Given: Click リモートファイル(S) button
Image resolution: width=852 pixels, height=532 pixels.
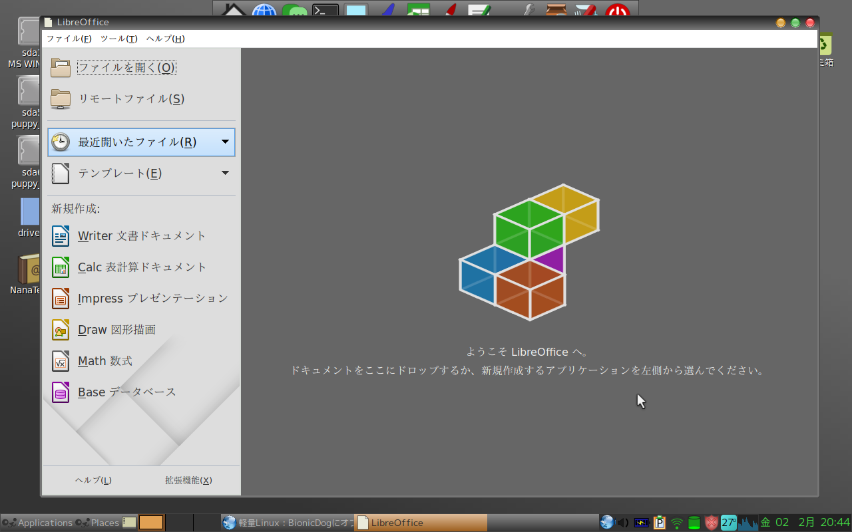Looking at the screenshot, I should click(x=132, y=98).
